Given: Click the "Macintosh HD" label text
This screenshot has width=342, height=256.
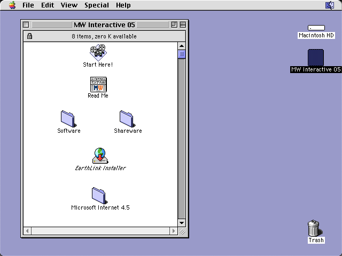Looking at the screenshot, I should tap(316, 35).
